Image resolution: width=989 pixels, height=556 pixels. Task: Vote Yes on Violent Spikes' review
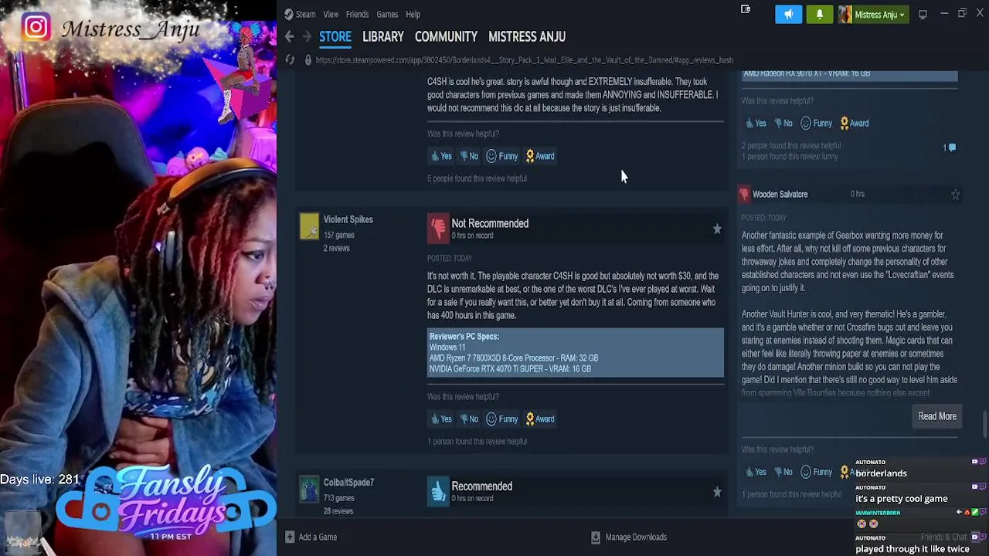(x=441, y=419)
